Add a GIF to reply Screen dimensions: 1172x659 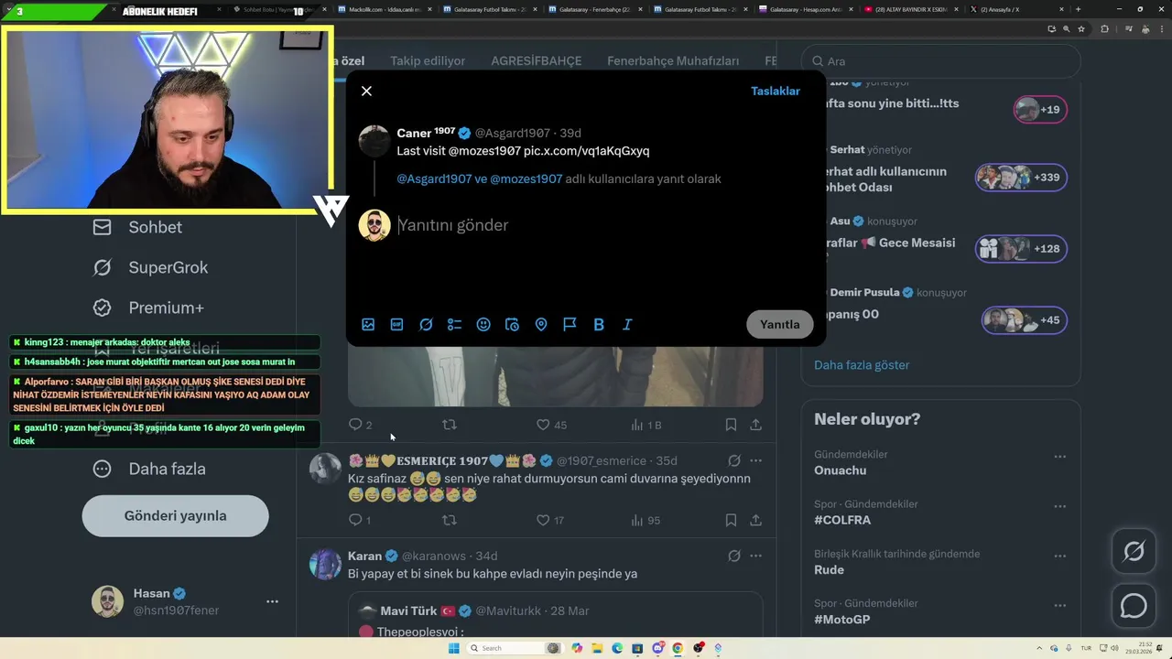(x=396, y=324)
